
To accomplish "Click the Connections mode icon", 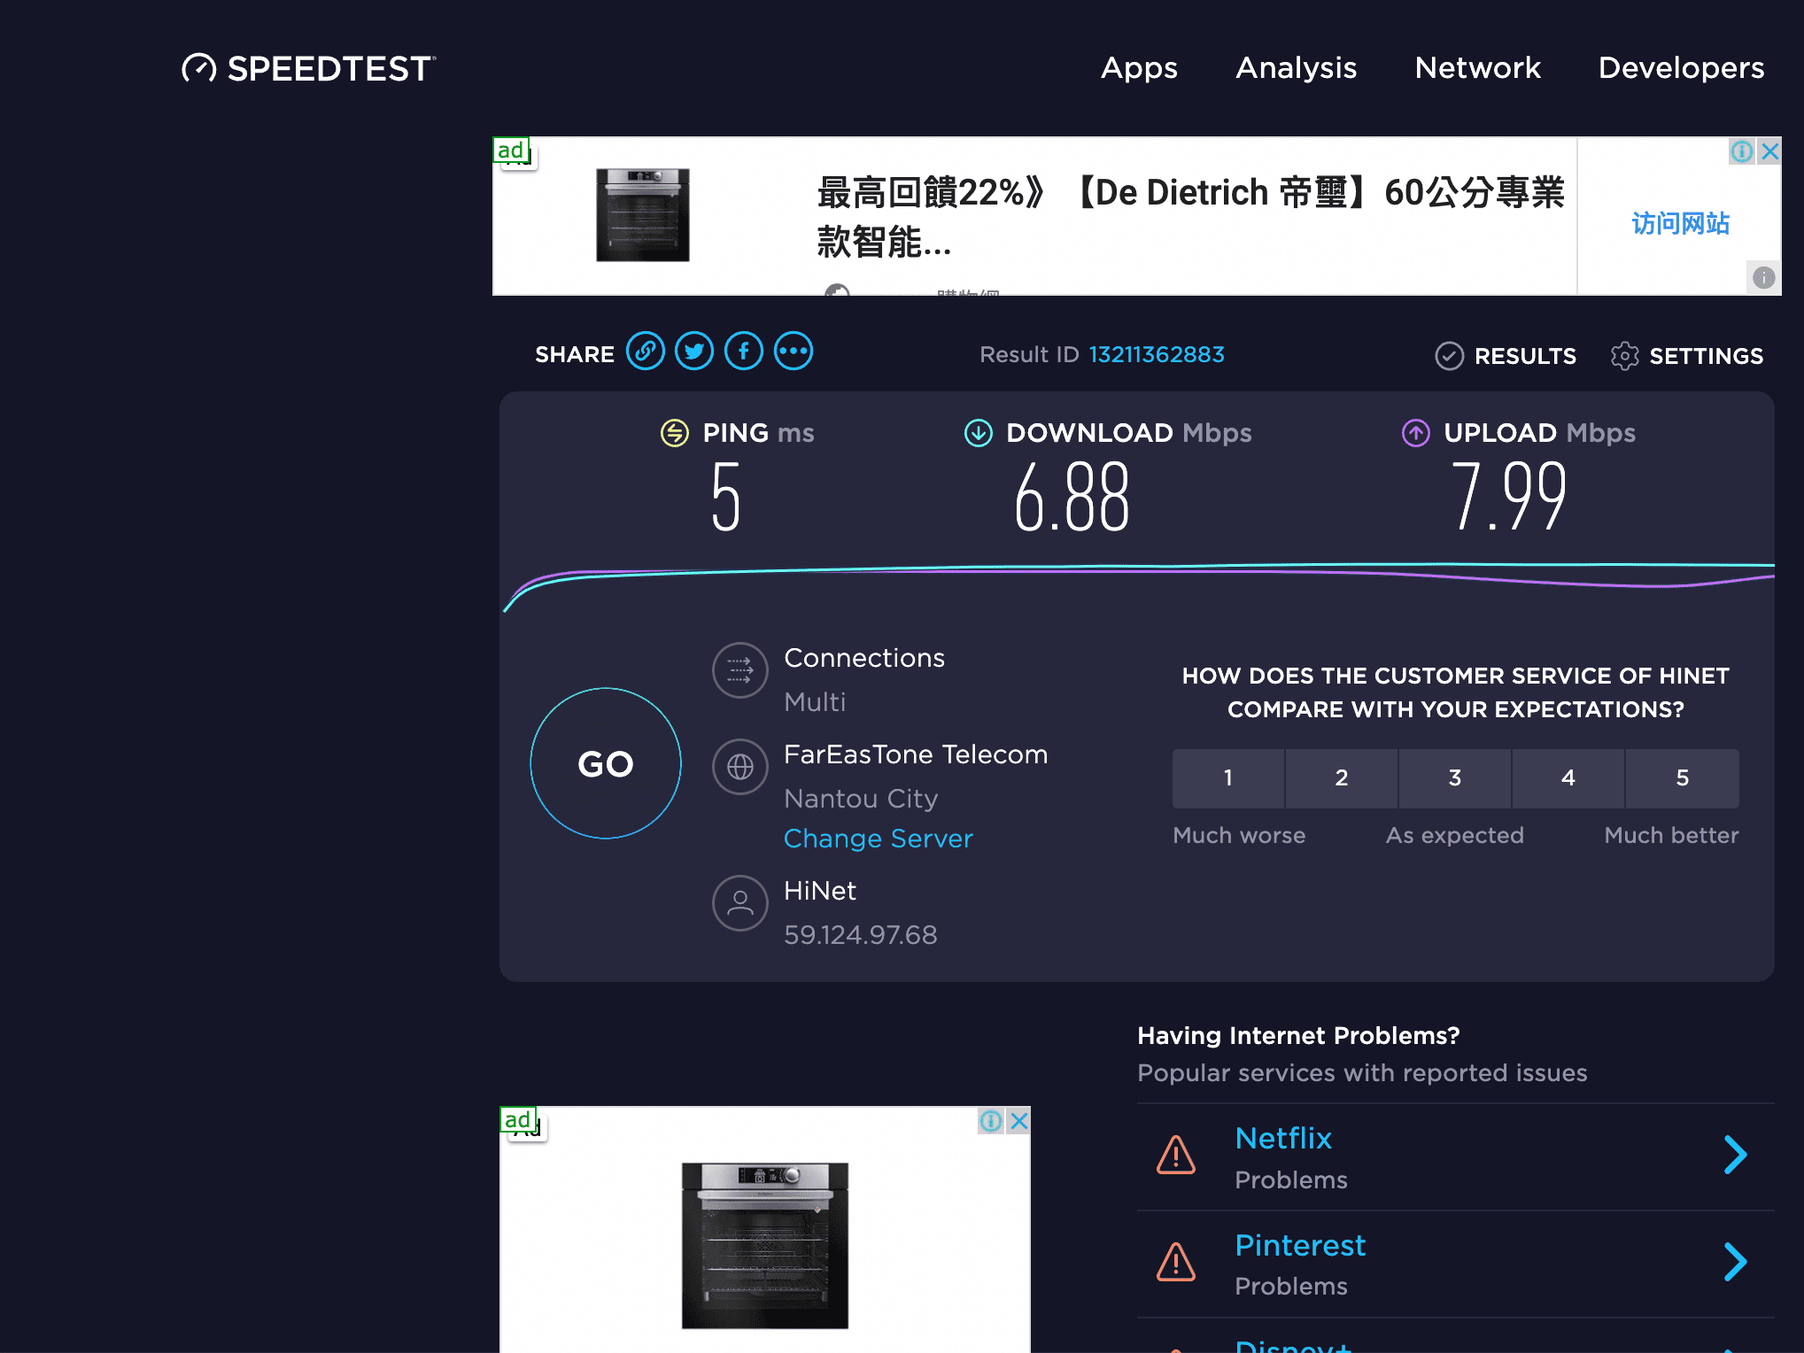I will pyautogui.click(x=739, y=670).
